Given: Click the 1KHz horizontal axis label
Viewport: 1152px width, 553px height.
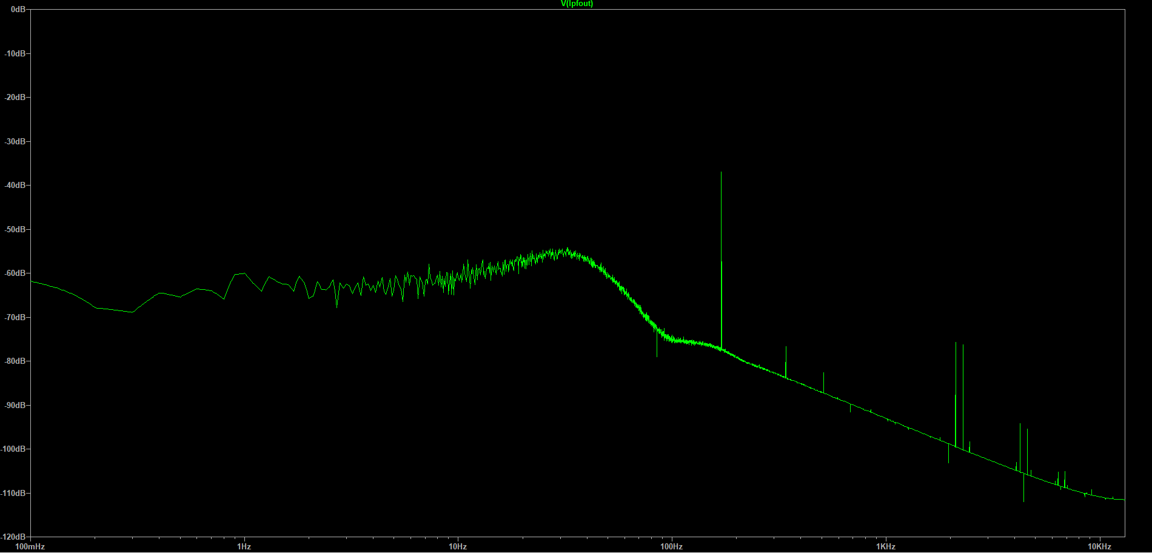Looking at the screenshot, I should [886, 546].
